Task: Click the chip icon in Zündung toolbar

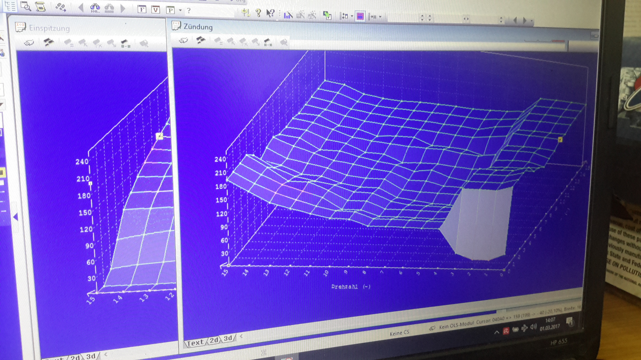Action: pos(200,40)
